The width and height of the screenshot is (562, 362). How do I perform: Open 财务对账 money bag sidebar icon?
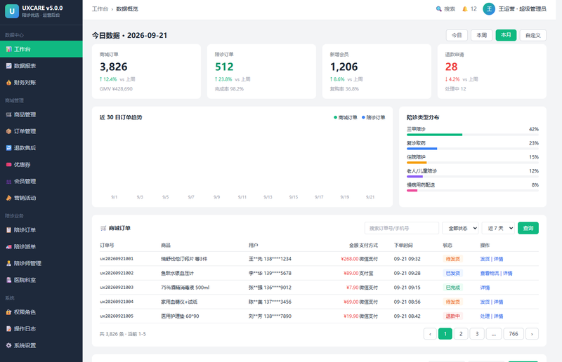coord(8,82)
